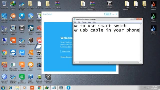The width and height of the screenshot is (160, 90).
Task: Open Notepad File menu
Action: pyautogui.click(x=75, y=22)
